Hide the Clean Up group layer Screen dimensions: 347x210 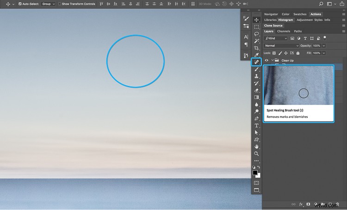coord(266,60)
